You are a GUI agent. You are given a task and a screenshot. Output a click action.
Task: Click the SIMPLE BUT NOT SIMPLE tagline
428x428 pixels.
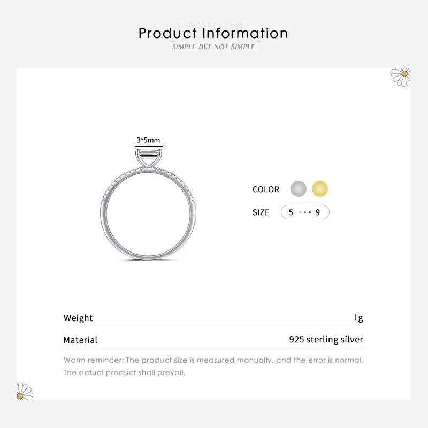213,47
